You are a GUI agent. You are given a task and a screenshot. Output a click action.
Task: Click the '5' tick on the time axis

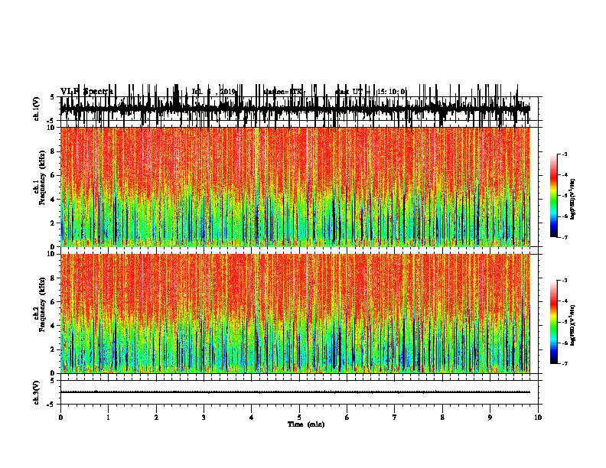(299, 418)
